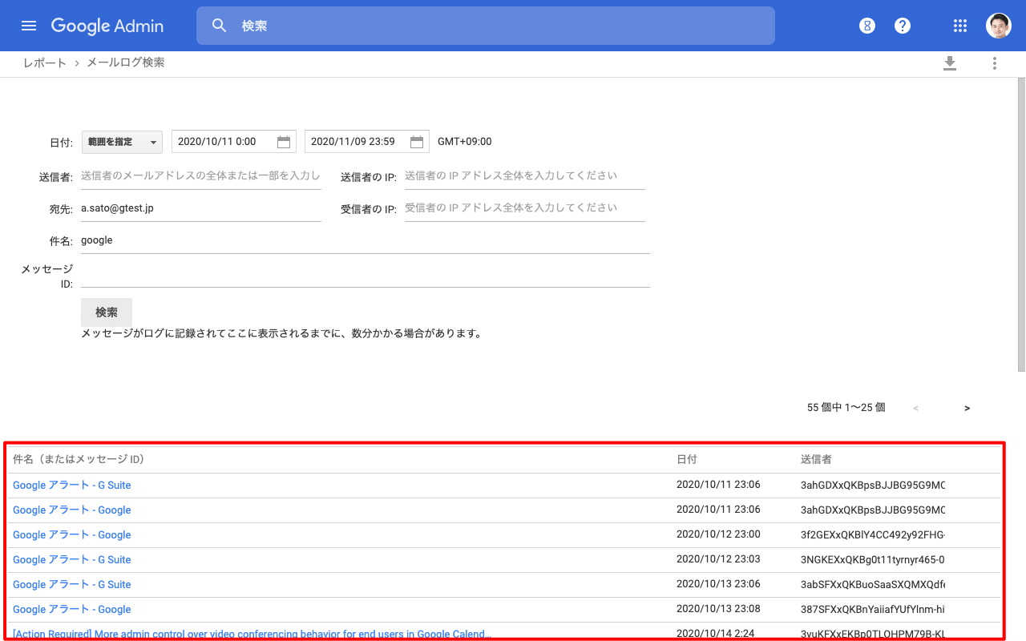
Task: Click the search magnifier icon
Action: pyautogui.click(x=220, y=26)
